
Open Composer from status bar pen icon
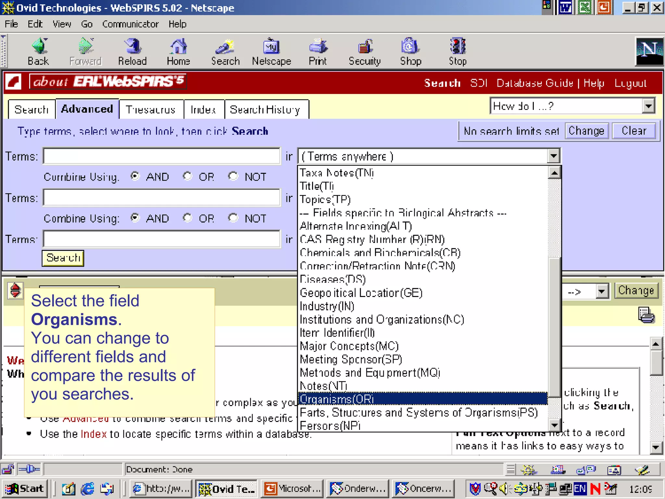point(642,470)
